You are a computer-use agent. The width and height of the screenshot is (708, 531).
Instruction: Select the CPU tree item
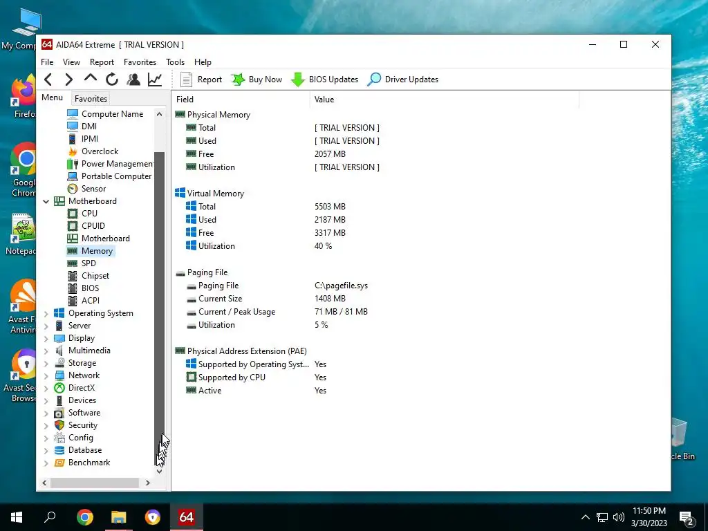(82, 213)
